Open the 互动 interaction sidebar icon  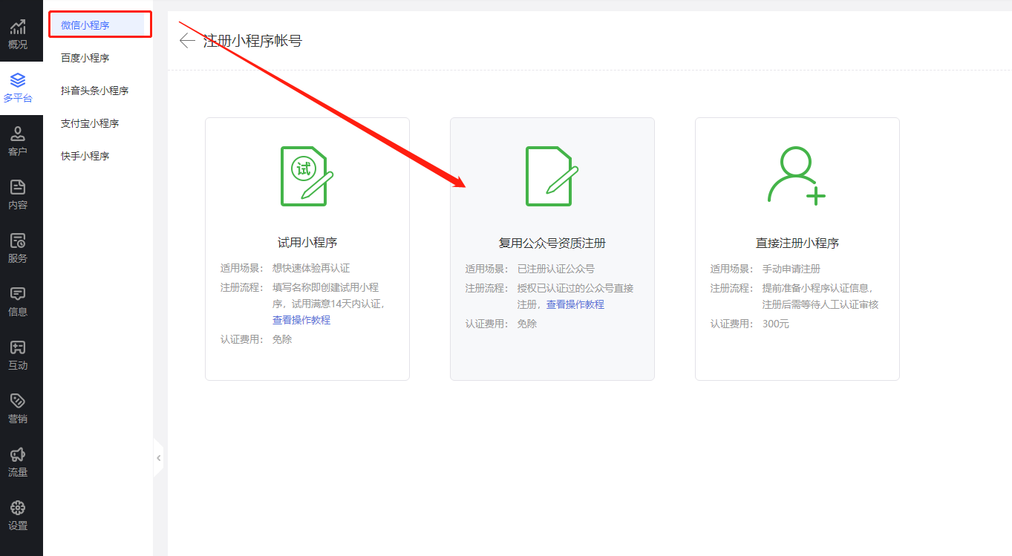pyautogui.click(x=20, y=352)
